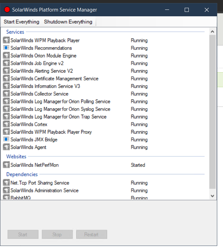Image resolution: width=223 pixels, height=249 pixels.
Task: Click the vertical scrollbar thumb
Action: [212, 112]
